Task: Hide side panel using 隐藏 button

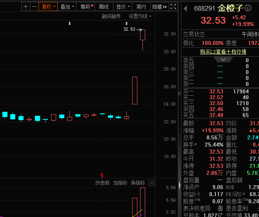Action: [x=160, y=7]
